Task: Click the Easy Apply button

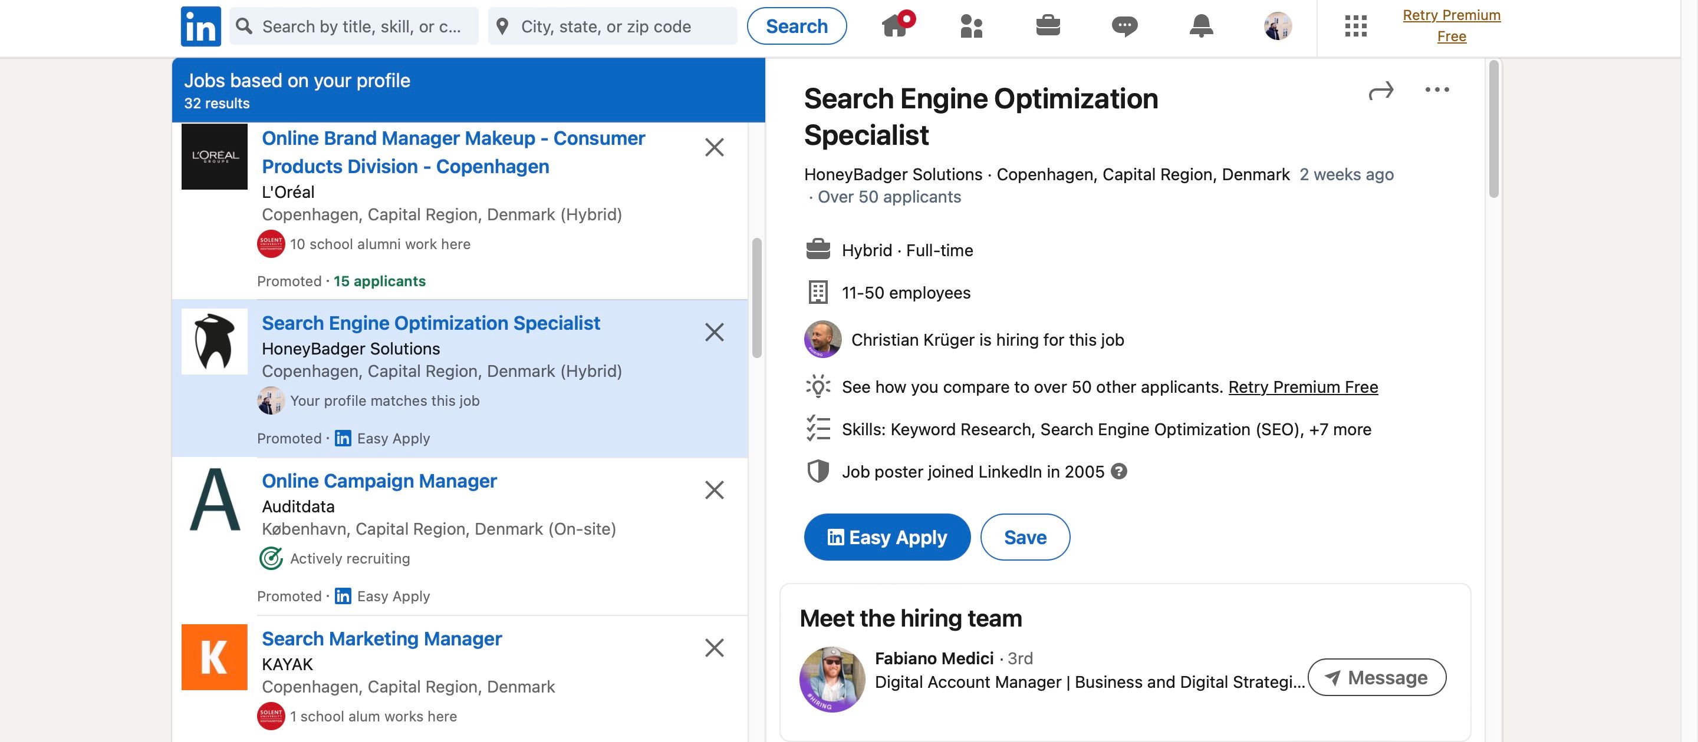Action: (x=887, y=536)
